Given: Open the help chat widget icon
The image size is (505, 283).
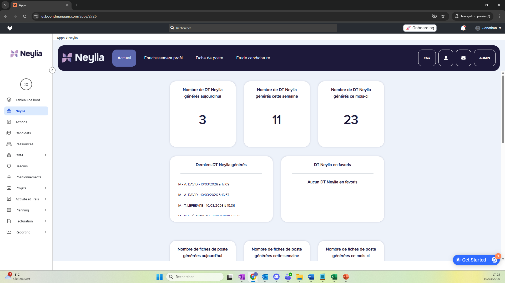Looking at the screenshot, I should click(x=494, y=260).
